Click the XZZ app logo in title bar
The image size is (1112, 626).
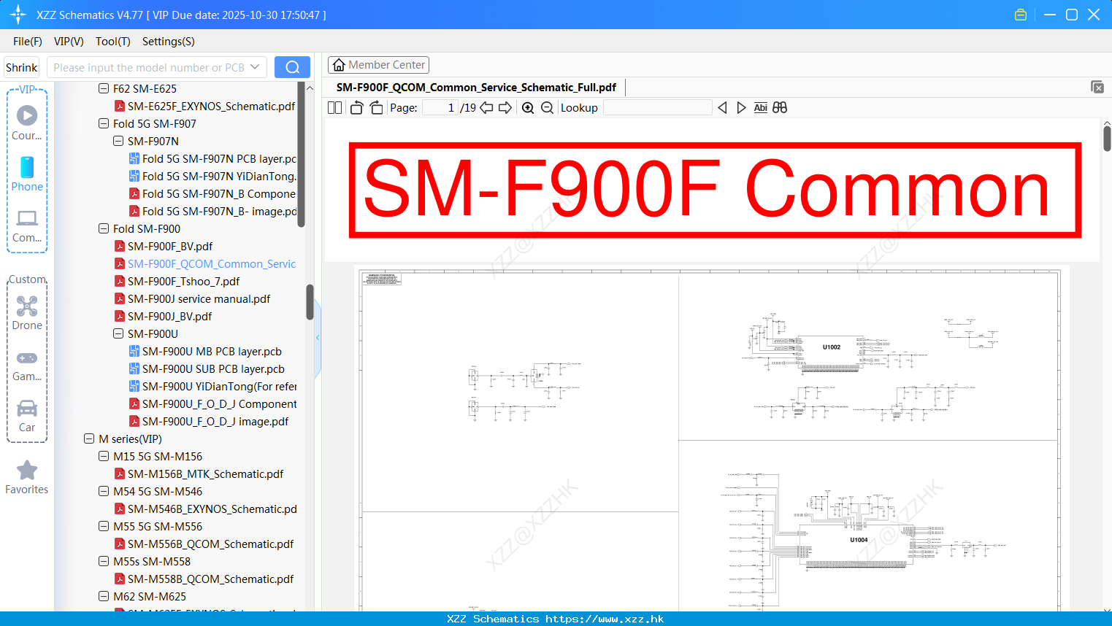coord(18,15)
